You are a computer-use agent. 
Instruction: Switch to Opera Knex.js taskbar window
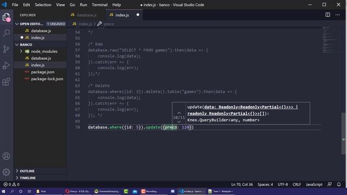(x=78, y=191)
